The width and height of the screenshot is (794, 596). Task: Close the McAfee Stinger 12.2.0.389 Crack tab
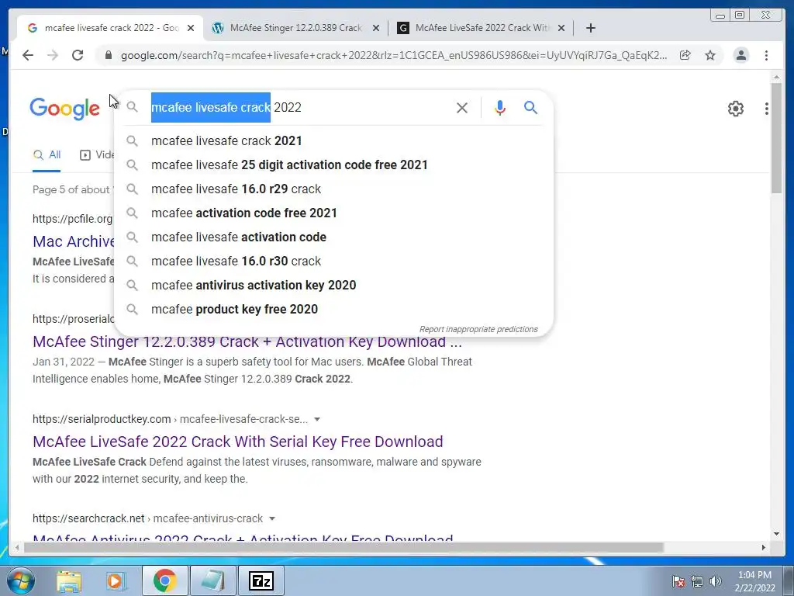376,28
